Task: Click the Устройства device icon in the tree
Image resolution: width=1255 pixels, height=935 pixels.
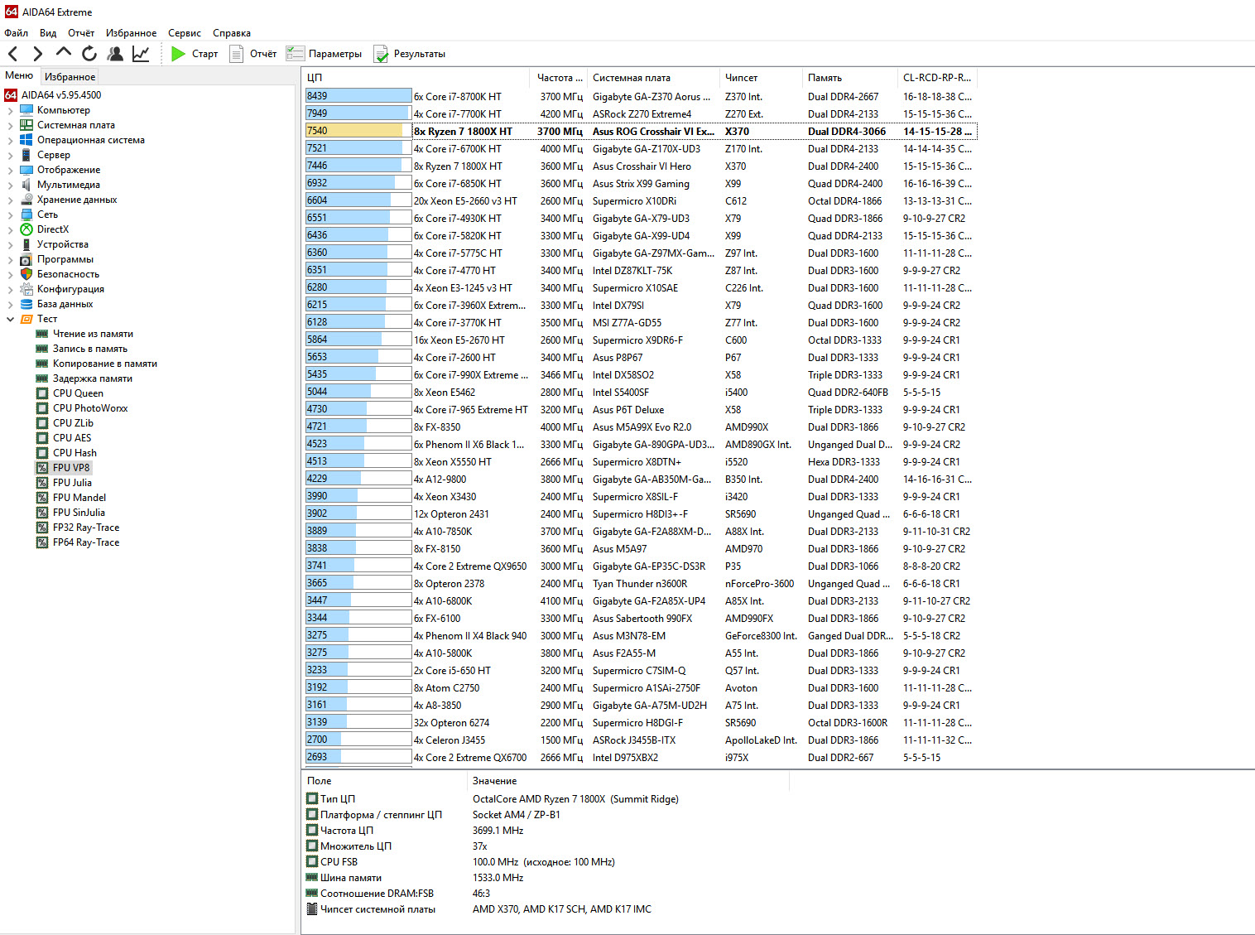Action: [x=26, y=244]
